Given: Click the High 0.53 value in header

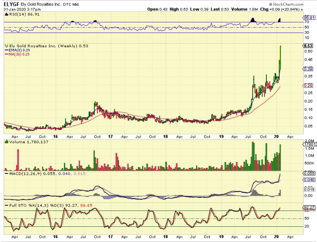Looking at the screenshot, I should (x=179, y=9).
